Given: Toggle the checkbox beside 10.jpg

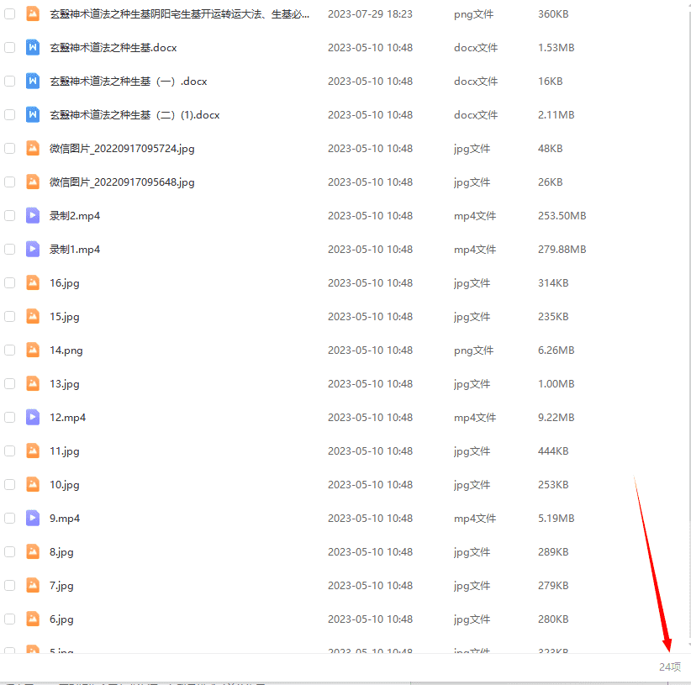Looking at the screenshot, I should point(10,485).
